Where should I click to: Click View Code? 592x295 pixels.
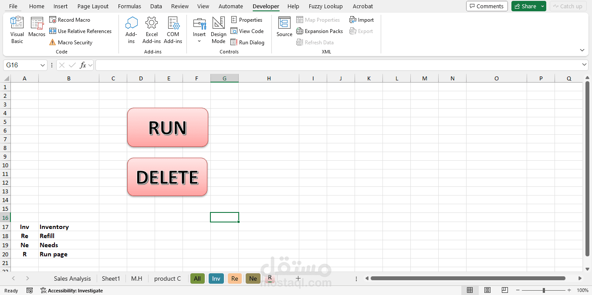[x=247, y=31]
